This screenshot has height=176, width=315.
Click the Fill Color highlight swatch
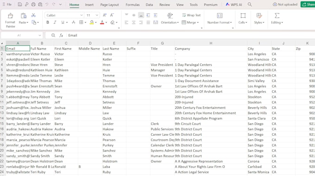[92, 22]
